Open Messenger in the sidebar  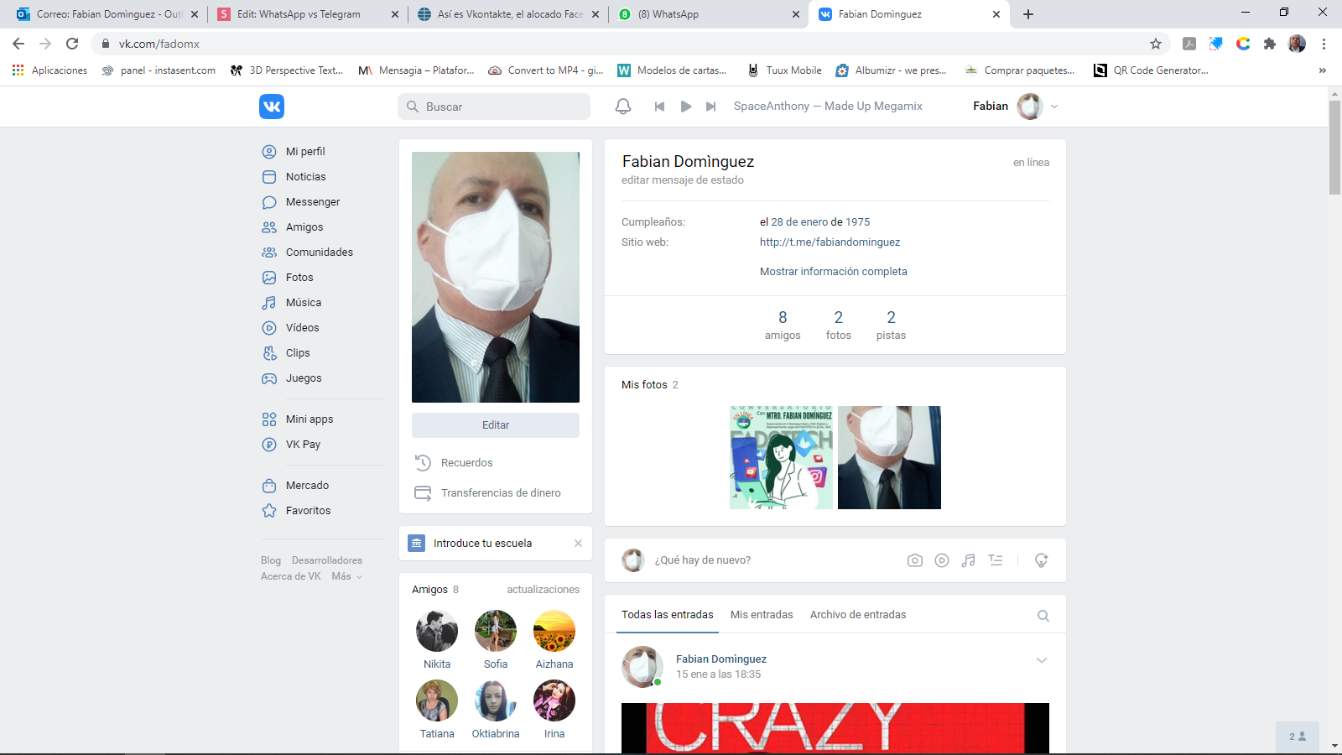[312, 202]
